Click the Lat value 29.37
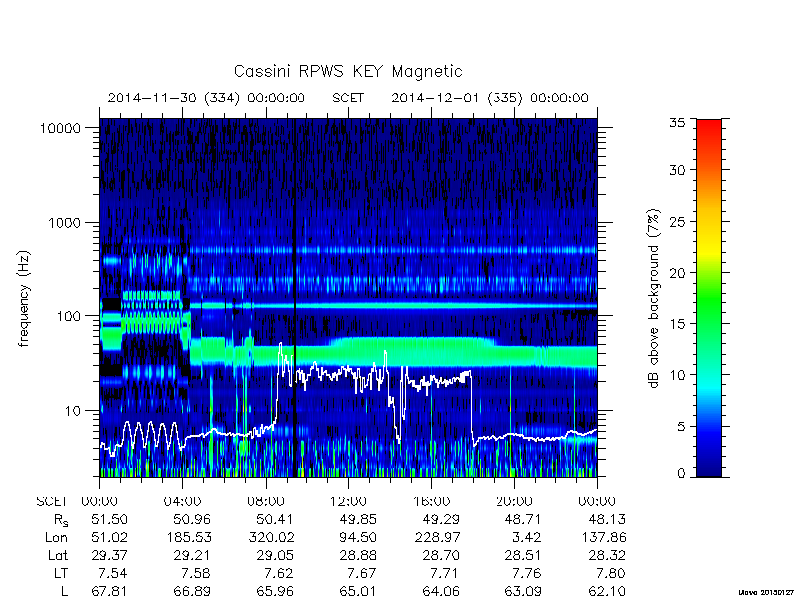 pyautogui.click(x=109, y=556)
